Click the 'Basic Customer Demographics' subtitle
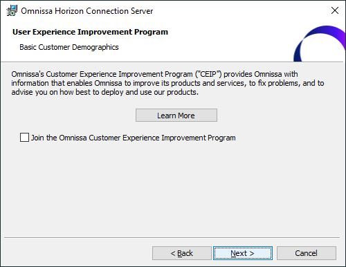346x267 pixels. (x=69, y=47)
